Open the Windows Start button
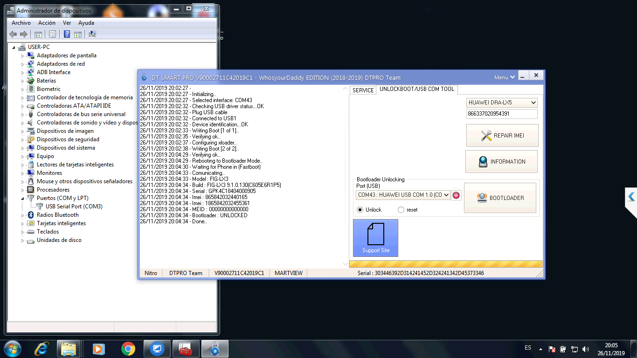 [x=12, y=349]
